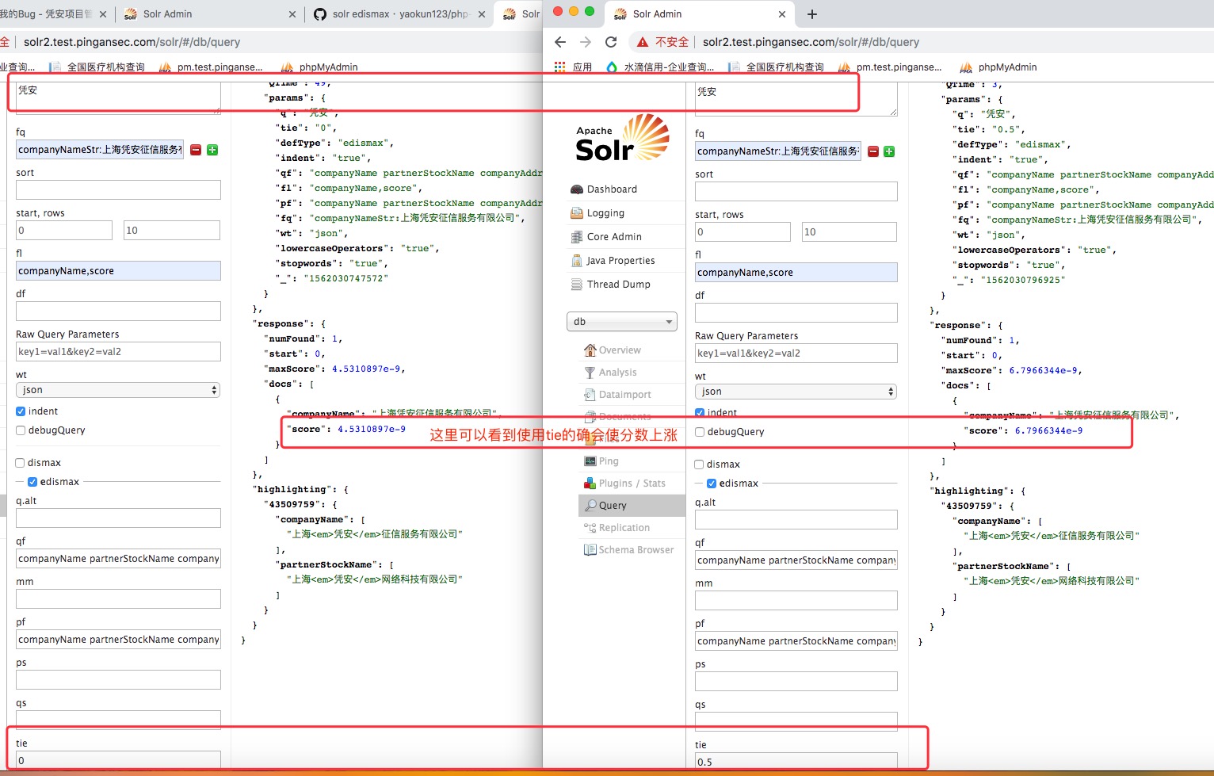Toggle indent checkbox in left window

click(21, 411)
